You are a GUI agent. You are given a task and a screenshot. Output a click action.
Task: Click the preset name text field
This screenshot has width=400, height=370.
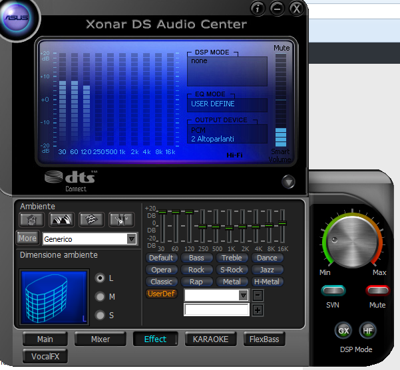coord(216,310)
